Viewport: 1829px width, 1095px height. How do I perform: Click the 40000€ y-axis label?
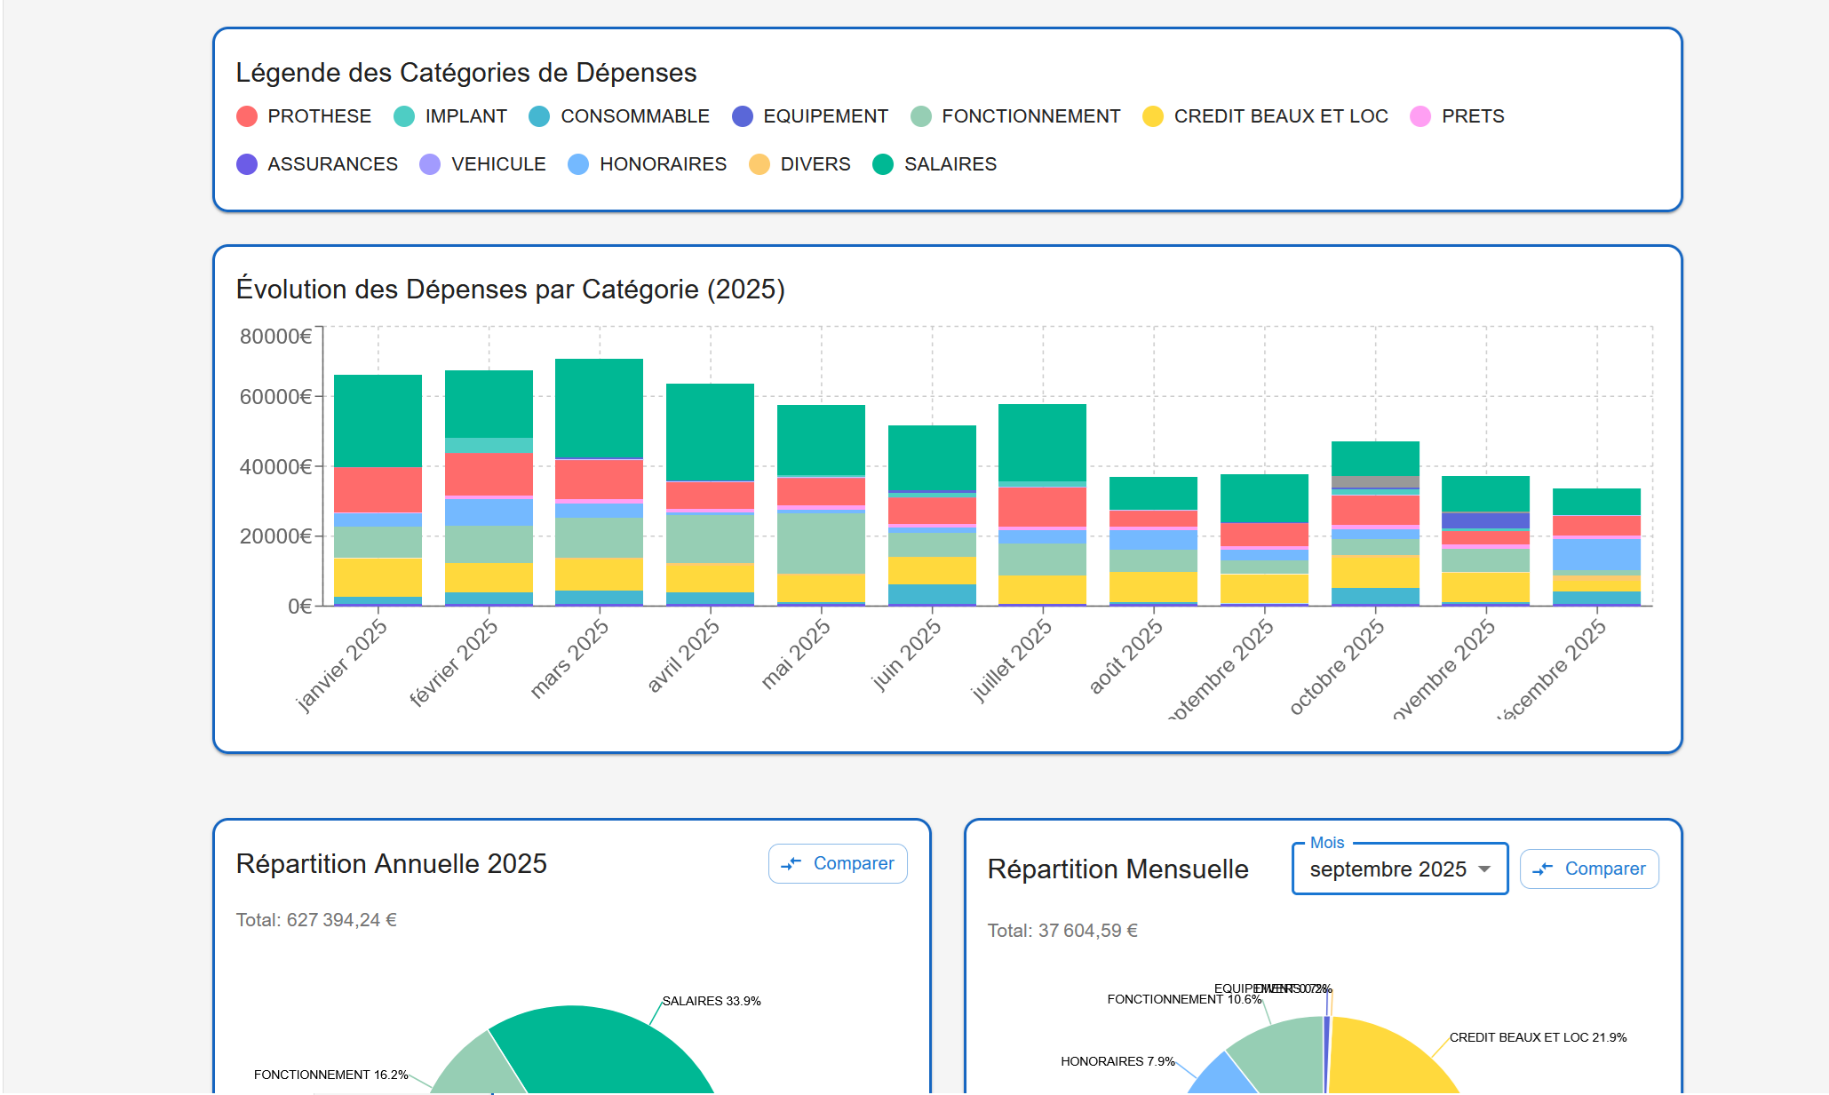275,466
